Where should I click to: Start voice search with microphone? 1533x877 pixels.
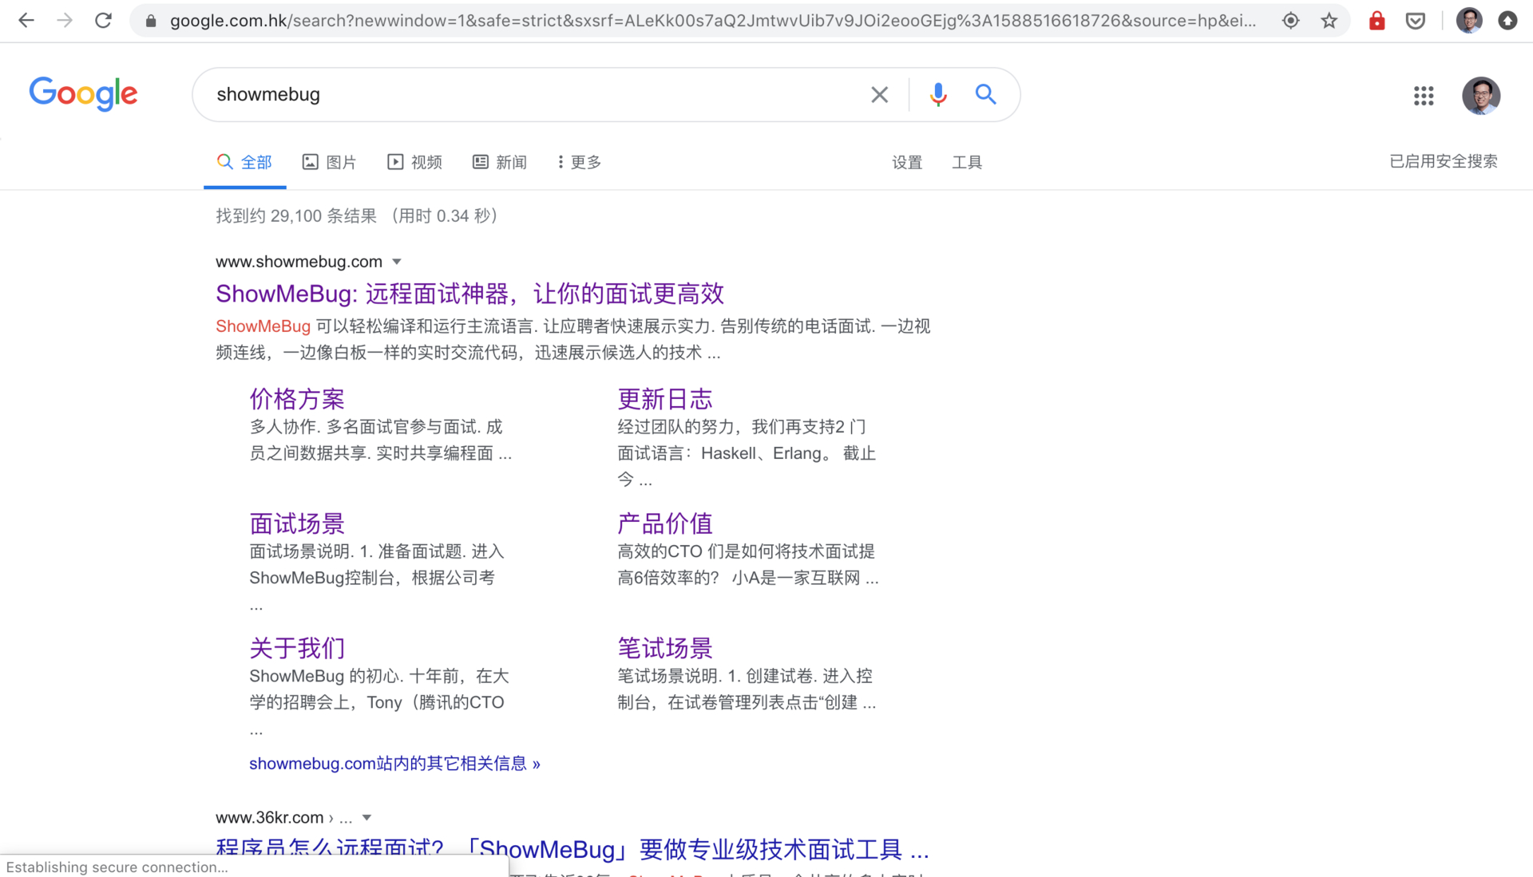coord(938,95)
